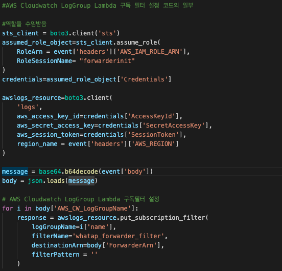The height and width of the screenshot is (271, 282).
Task: Click the 'SessionToken' string key
Action: [x=153, y=135]
